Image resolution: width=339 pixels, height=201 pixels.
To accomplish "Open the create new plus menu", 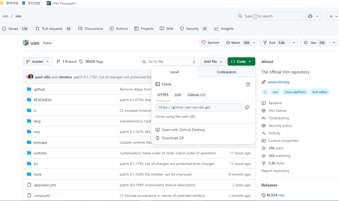I will point(333,16).
